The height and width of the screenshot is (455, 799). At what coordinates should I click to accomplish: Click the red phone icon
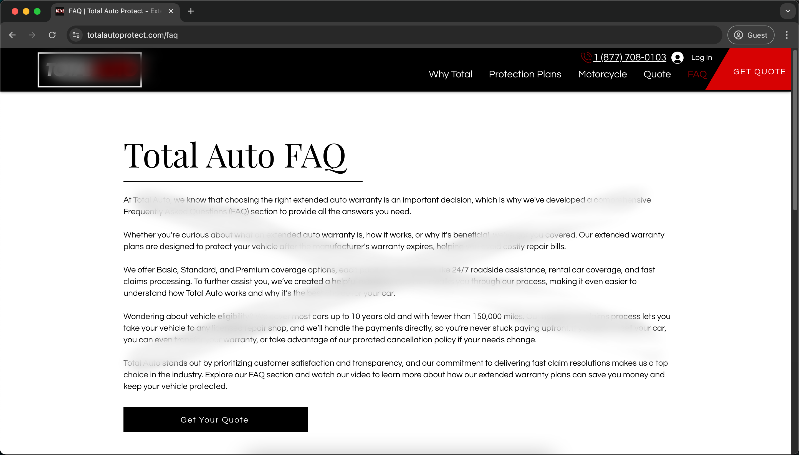coord(586,57)
